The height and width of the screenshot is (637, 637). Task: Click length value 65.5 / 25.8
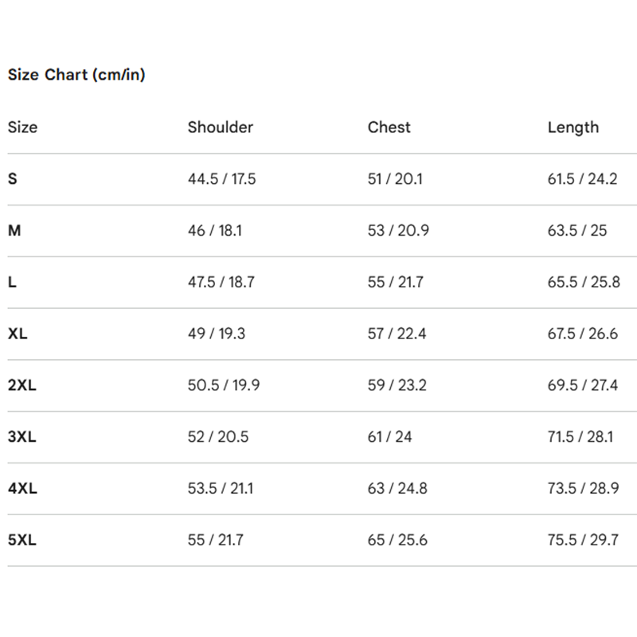(584, 282)
